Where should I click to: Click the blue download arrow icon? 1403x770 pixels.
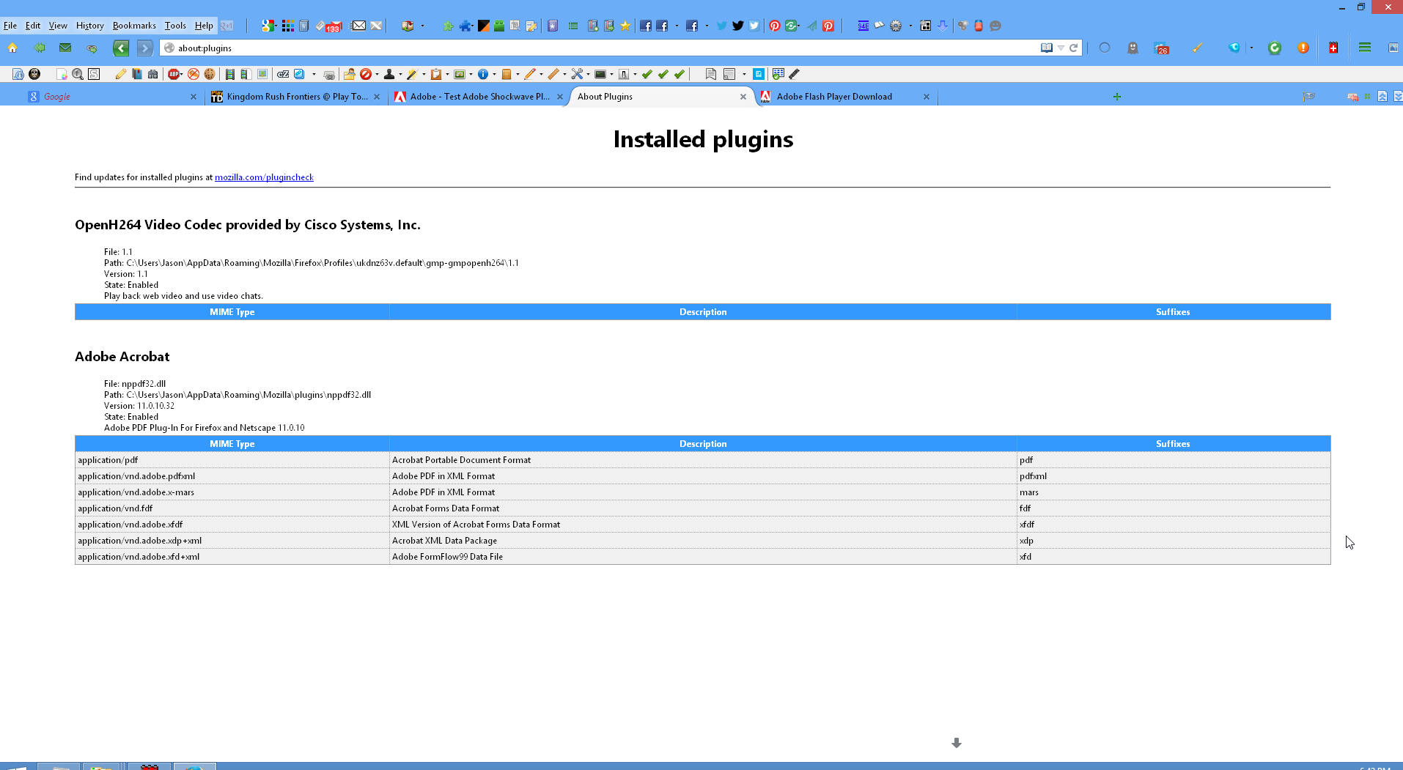[x=943, y=26]
